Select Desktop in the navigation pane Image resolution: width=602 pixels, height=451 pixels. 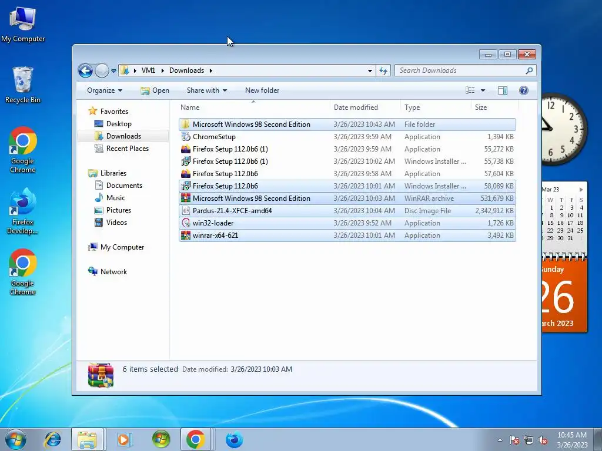(x=119, y=124)
